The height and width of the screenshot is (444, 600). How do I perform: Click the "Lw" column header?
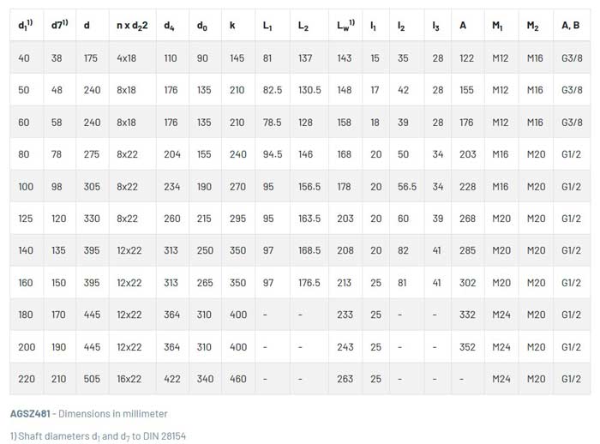pyautogui.click(x=345, y=26)
